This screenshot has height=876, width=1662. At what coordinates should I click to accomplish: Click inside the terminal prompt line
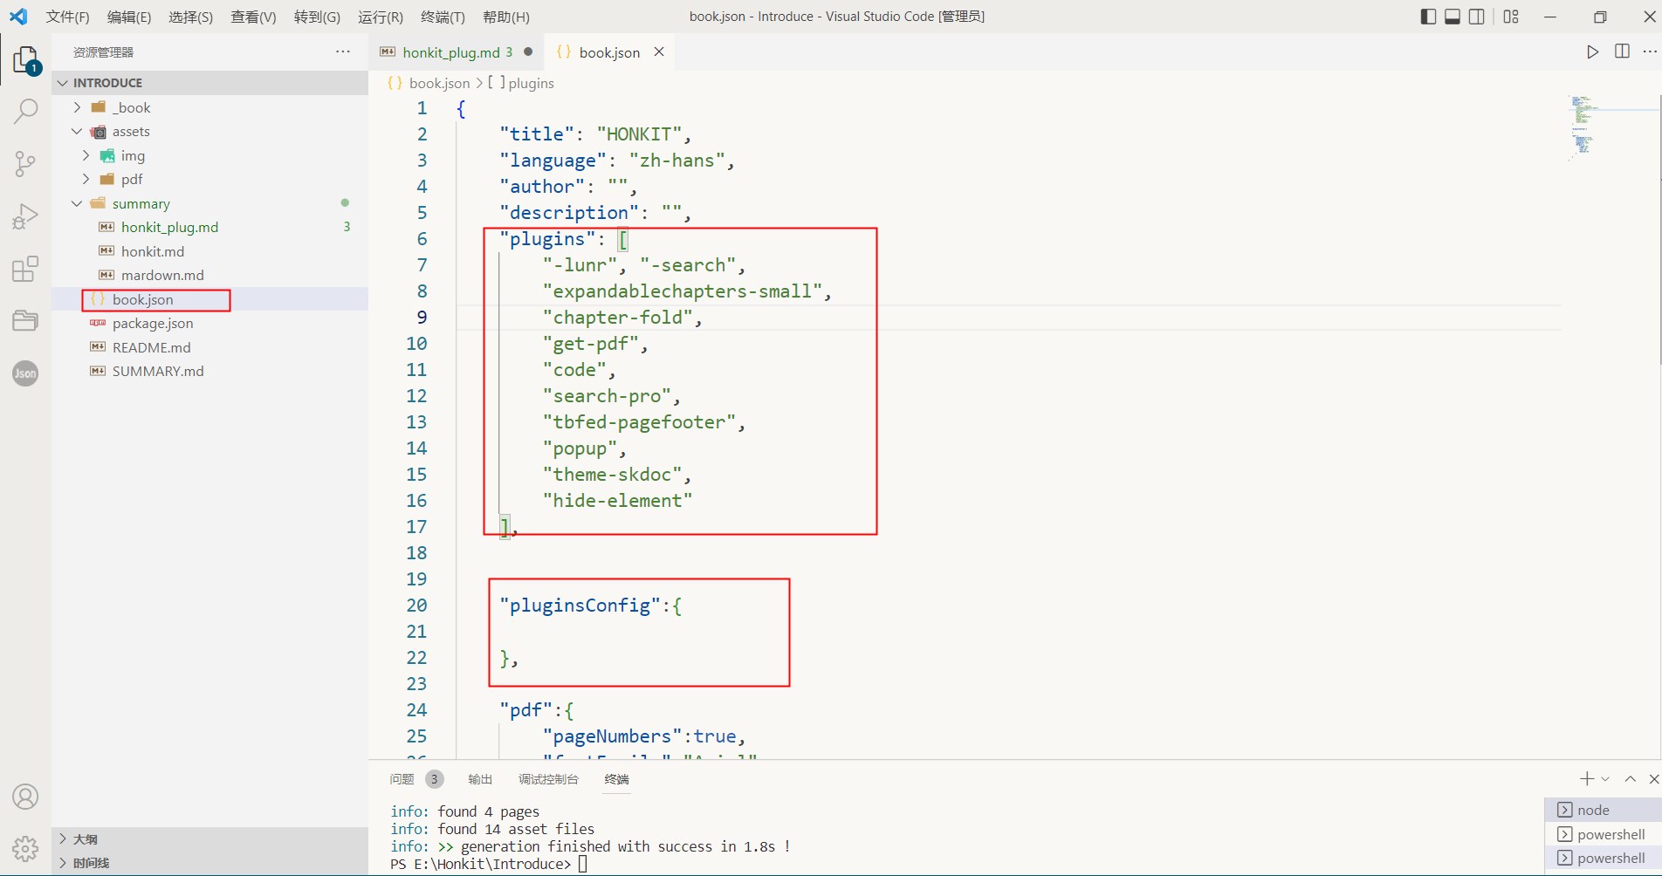point(489,864)
